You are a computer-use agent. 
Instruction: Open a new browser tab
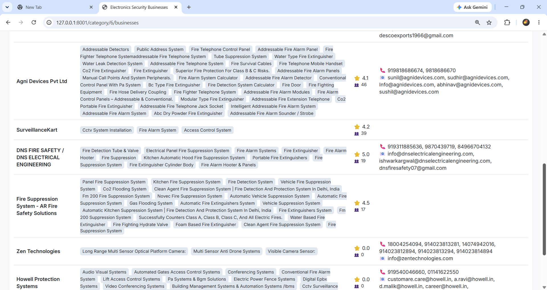click(189, 7)
